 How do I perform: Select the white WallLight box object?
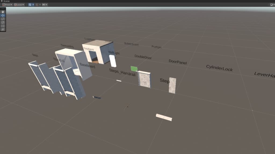(113, 61)
